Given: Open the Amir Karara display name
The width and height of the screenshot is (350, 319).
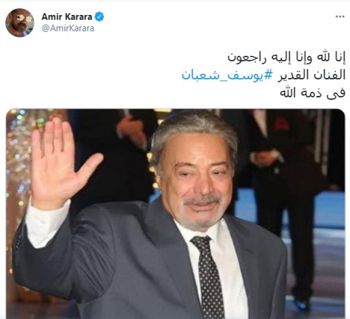Looking at the screenshot, I should pyautogui.click(x=67, y=16).
